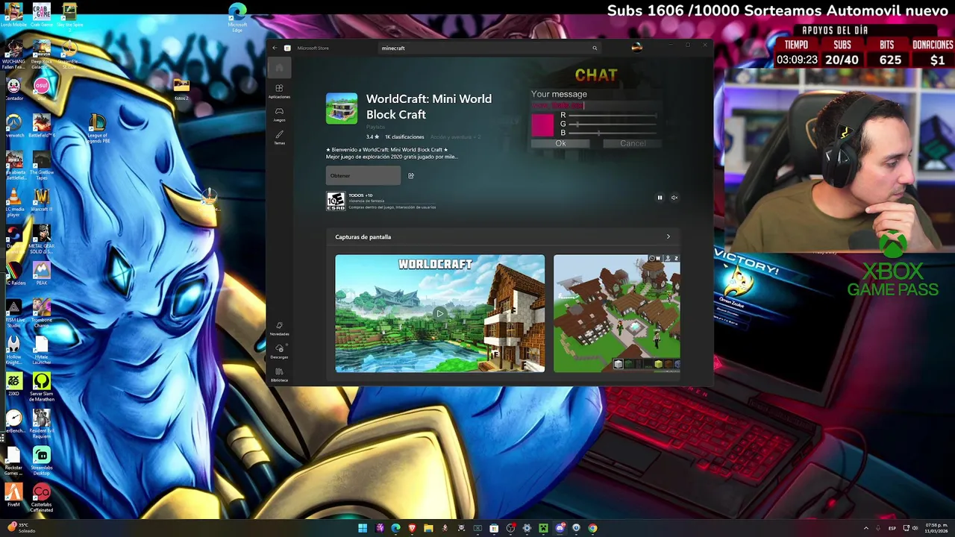Open Slay the Spire 2 shortcut
The image size is (955, 537).
pyautogui.click(x=69, y=15)
